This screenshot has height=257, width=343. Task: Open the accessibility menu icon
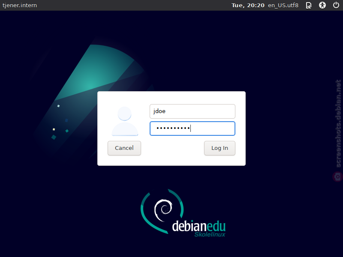point(322,5)
